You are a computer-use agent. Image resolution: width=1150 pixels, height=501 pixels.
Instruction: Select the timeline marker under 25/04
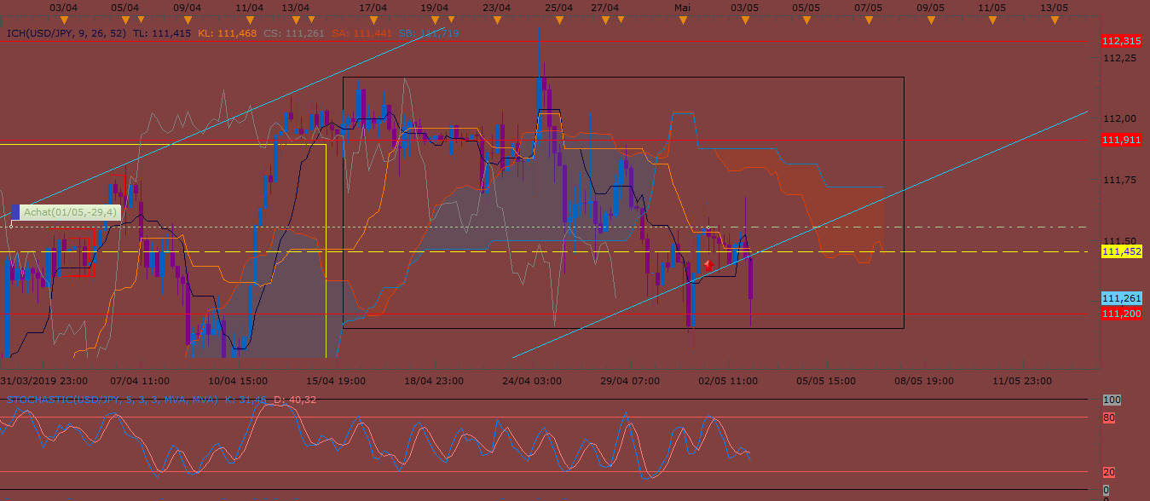click(558, 19)
